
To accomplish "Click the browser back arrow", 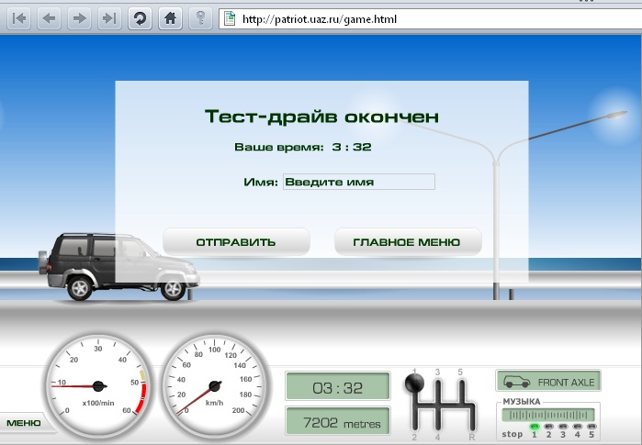I will [50, 17].
